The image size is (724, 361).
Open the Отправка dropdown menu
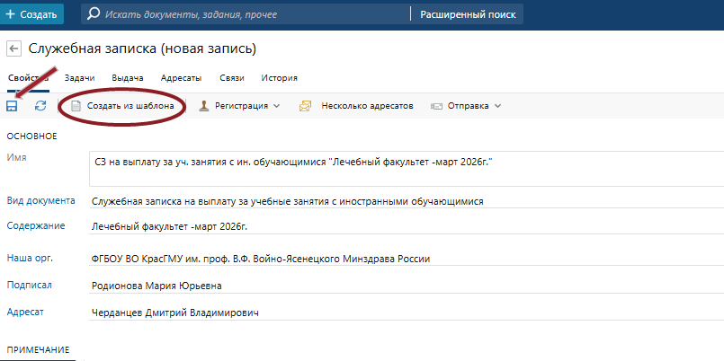pyautogui.click(x=465, y=106)
